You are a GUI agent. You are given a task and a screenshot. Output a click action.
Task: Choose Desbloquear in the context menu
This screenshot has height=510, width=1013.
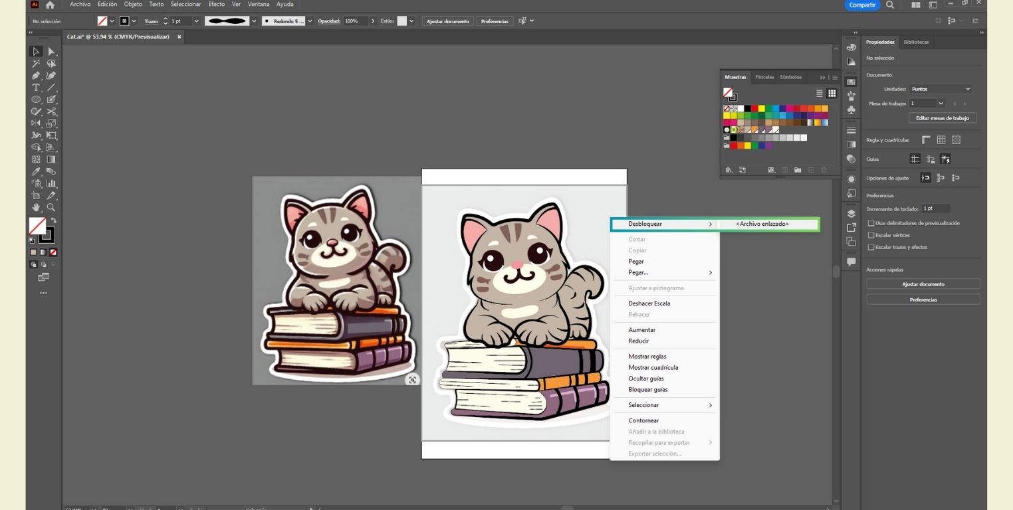(x=663, y=224)
